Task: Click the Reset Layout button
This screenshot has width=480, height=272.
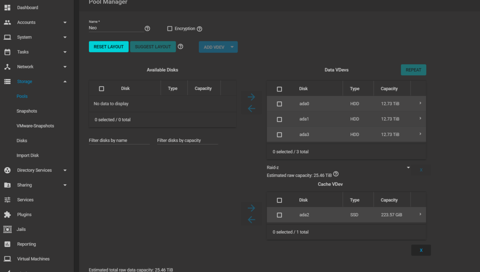Action: coord(109,47)
